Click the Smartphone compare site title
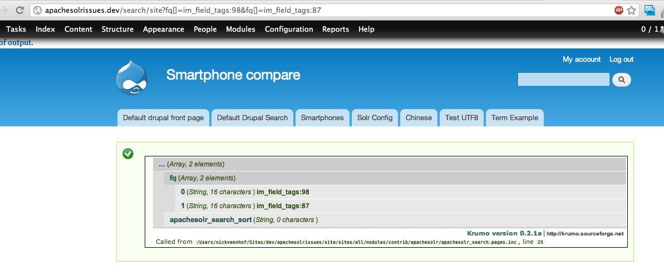 [x=233, y=75]
